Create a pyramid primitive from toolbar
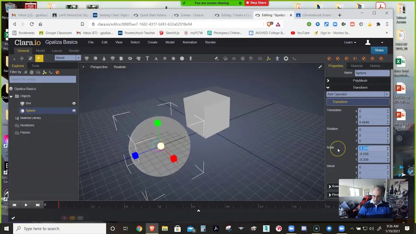 tap(156, 58)
